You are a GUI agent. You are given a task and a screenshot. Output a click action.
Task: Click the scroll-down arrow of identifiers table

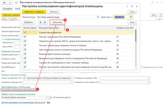coord(136,68)
